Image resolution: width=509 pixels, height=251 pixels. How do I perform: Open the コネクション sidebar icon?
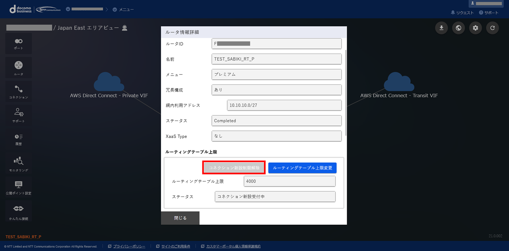[x=18, y=91]
